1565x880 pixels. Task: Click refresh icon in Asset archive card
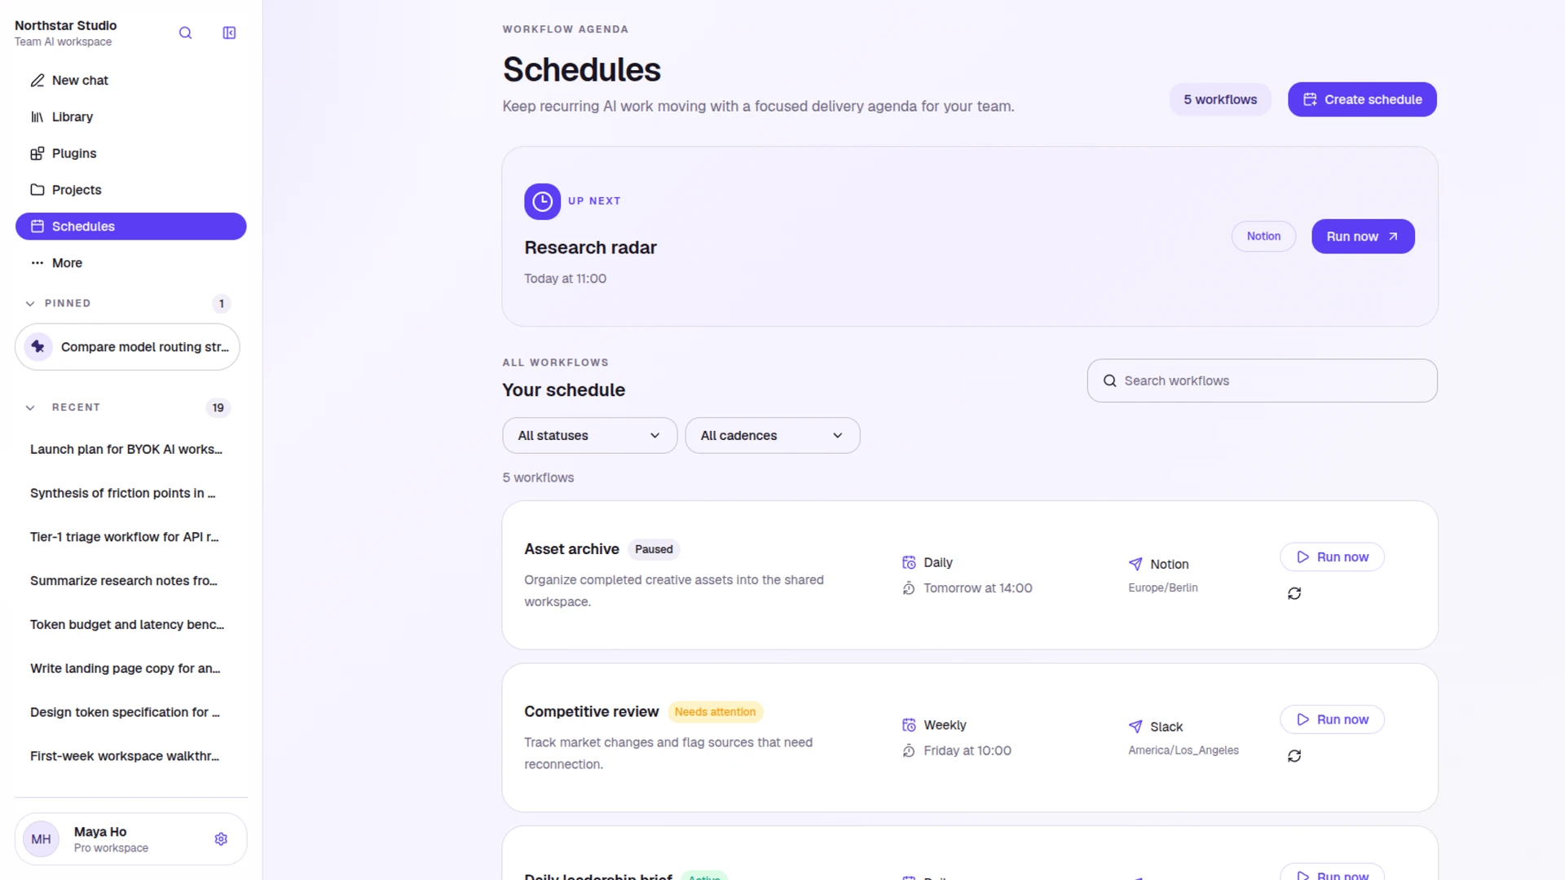1294,594
